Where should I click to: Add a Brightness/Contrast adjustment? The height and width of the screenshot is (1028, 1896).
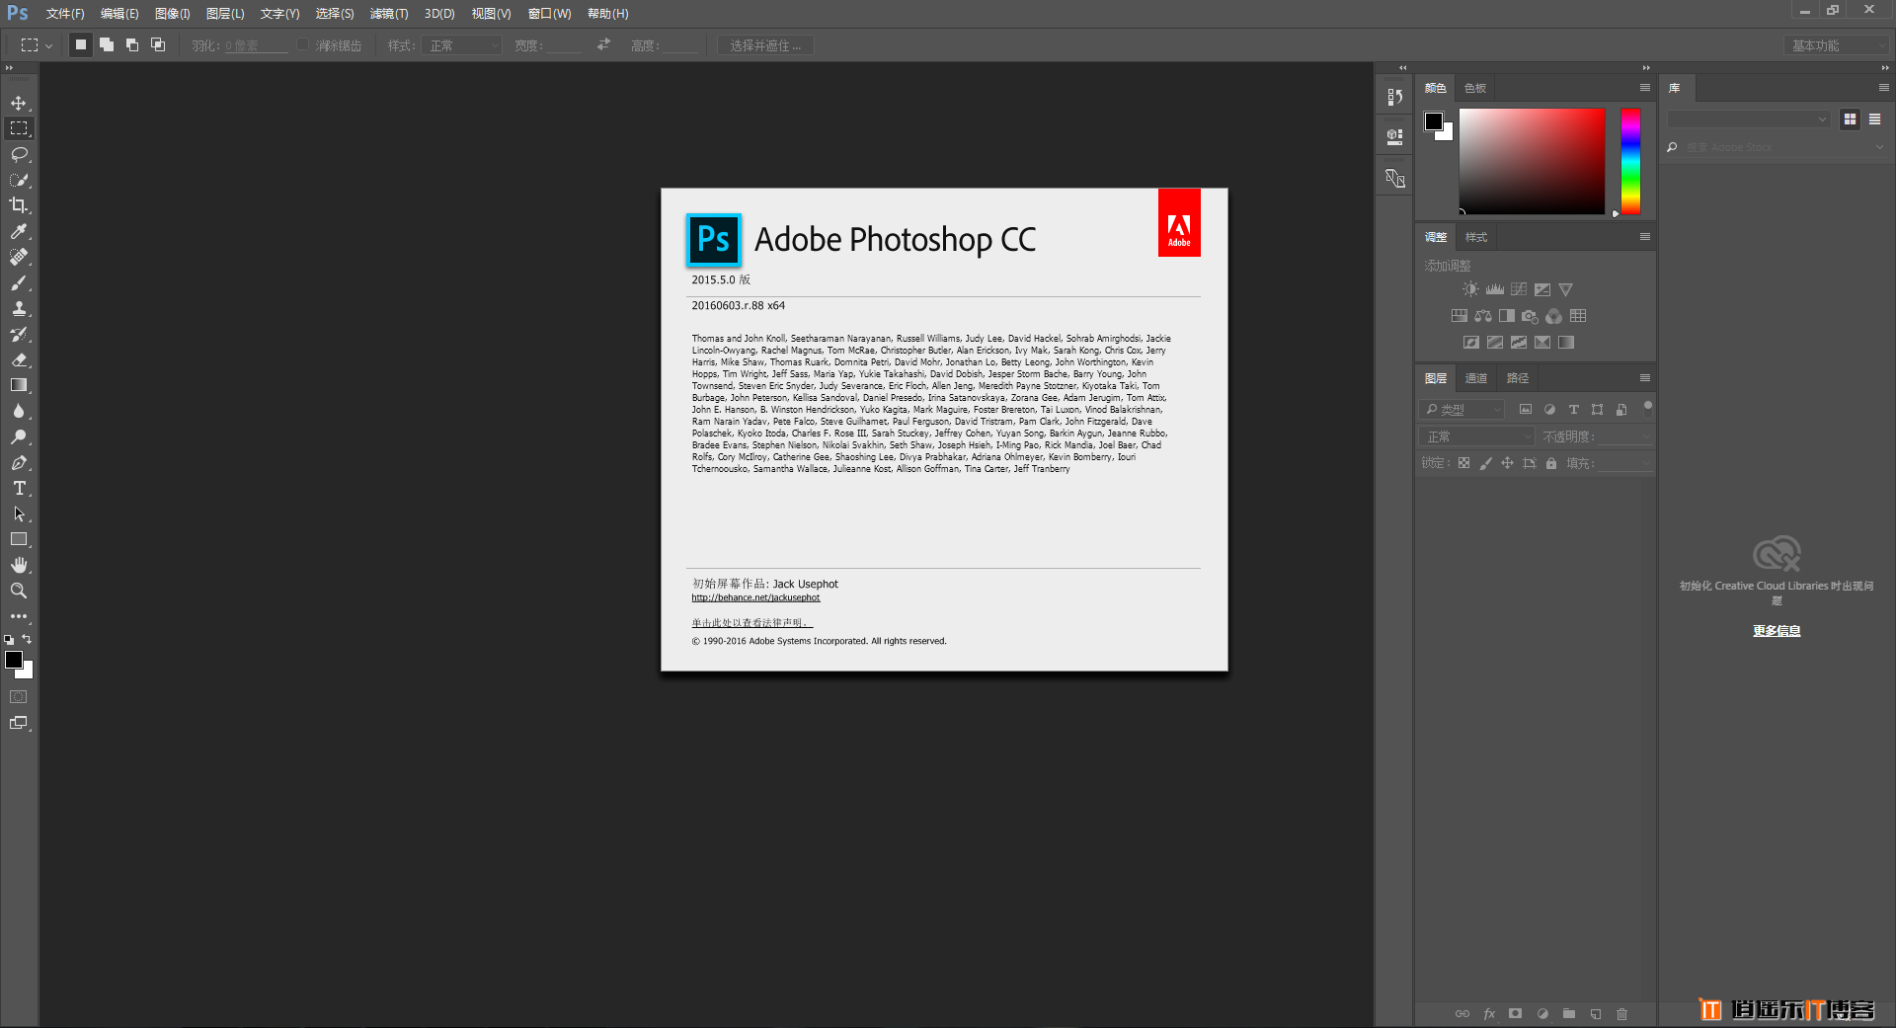[x=1470, y=289]
